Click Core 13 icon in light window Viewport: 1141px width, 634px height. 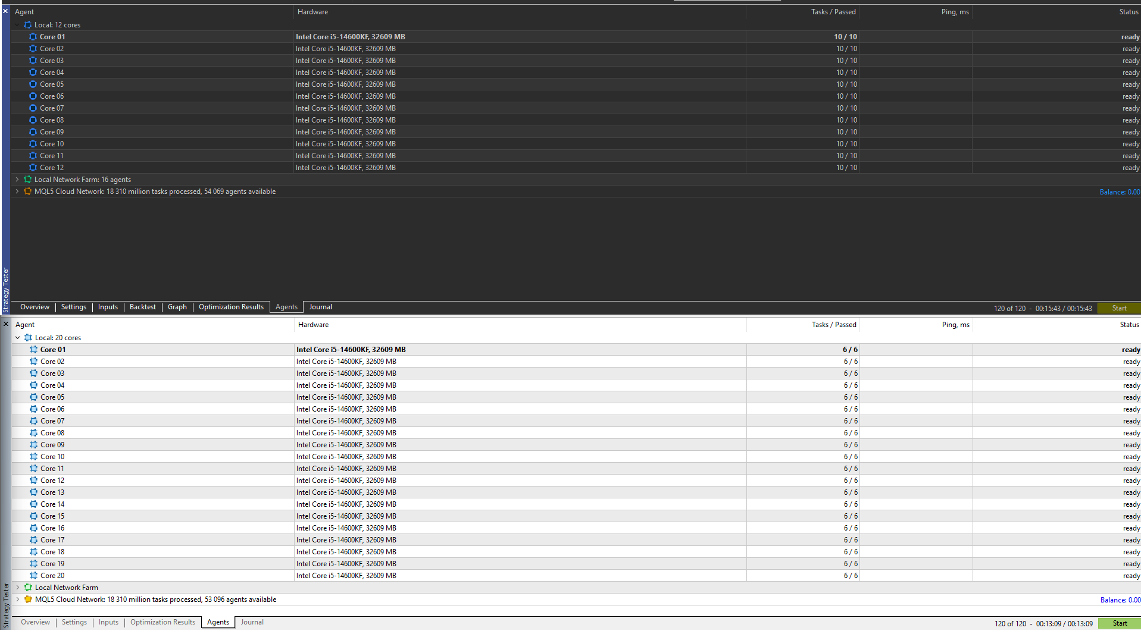pyautogui.click(x=34, y=492)
